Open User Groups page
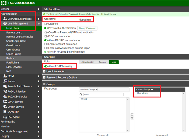 click(x=13, y=50)
